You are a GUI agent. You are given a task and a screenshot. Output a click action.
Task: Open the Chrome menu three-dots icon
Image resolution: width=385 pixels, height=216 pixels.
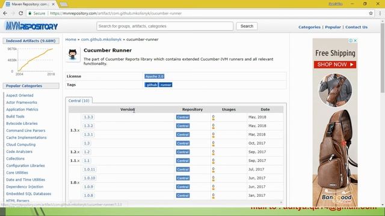click(x=380, y=13)
